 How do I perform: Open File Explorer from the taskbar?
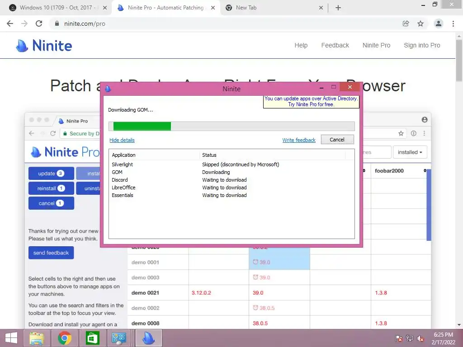37,338
